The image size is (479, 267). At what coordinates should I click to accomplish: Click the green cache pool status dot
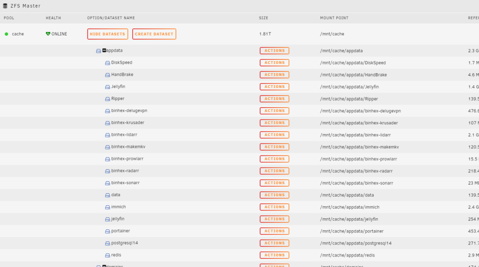pyautogui.click(x=6, y=34)
